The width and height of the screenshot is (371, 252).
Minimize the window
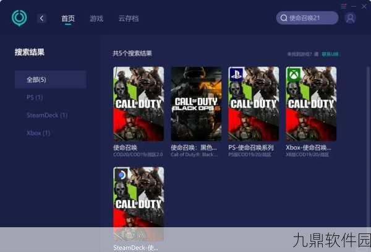[354, 6]
